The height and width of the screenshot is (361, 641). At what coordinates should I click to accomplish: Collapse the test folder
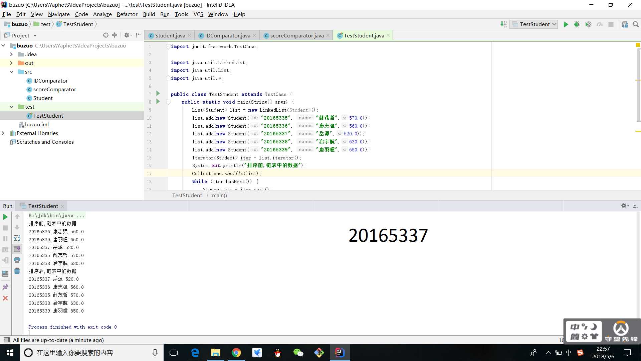tap(11, 107)
